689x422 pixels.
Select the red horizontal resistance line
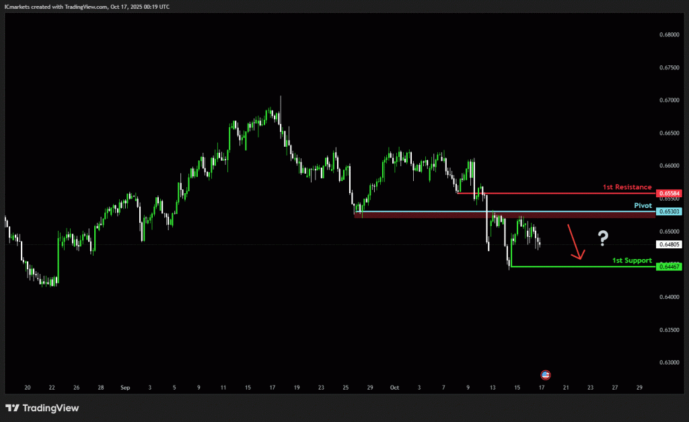(552, 193)
